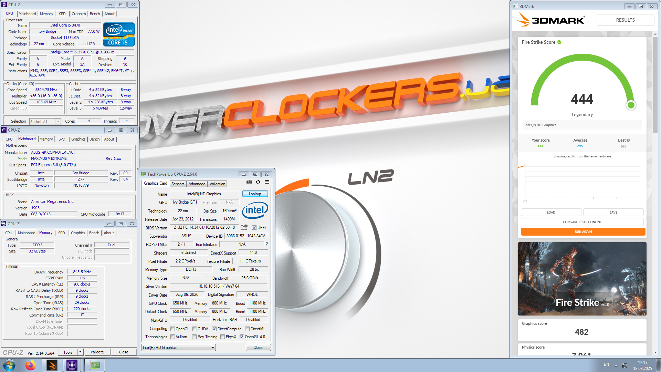Click the EN language indicator
661x372 pixels.
coord(606,364)
